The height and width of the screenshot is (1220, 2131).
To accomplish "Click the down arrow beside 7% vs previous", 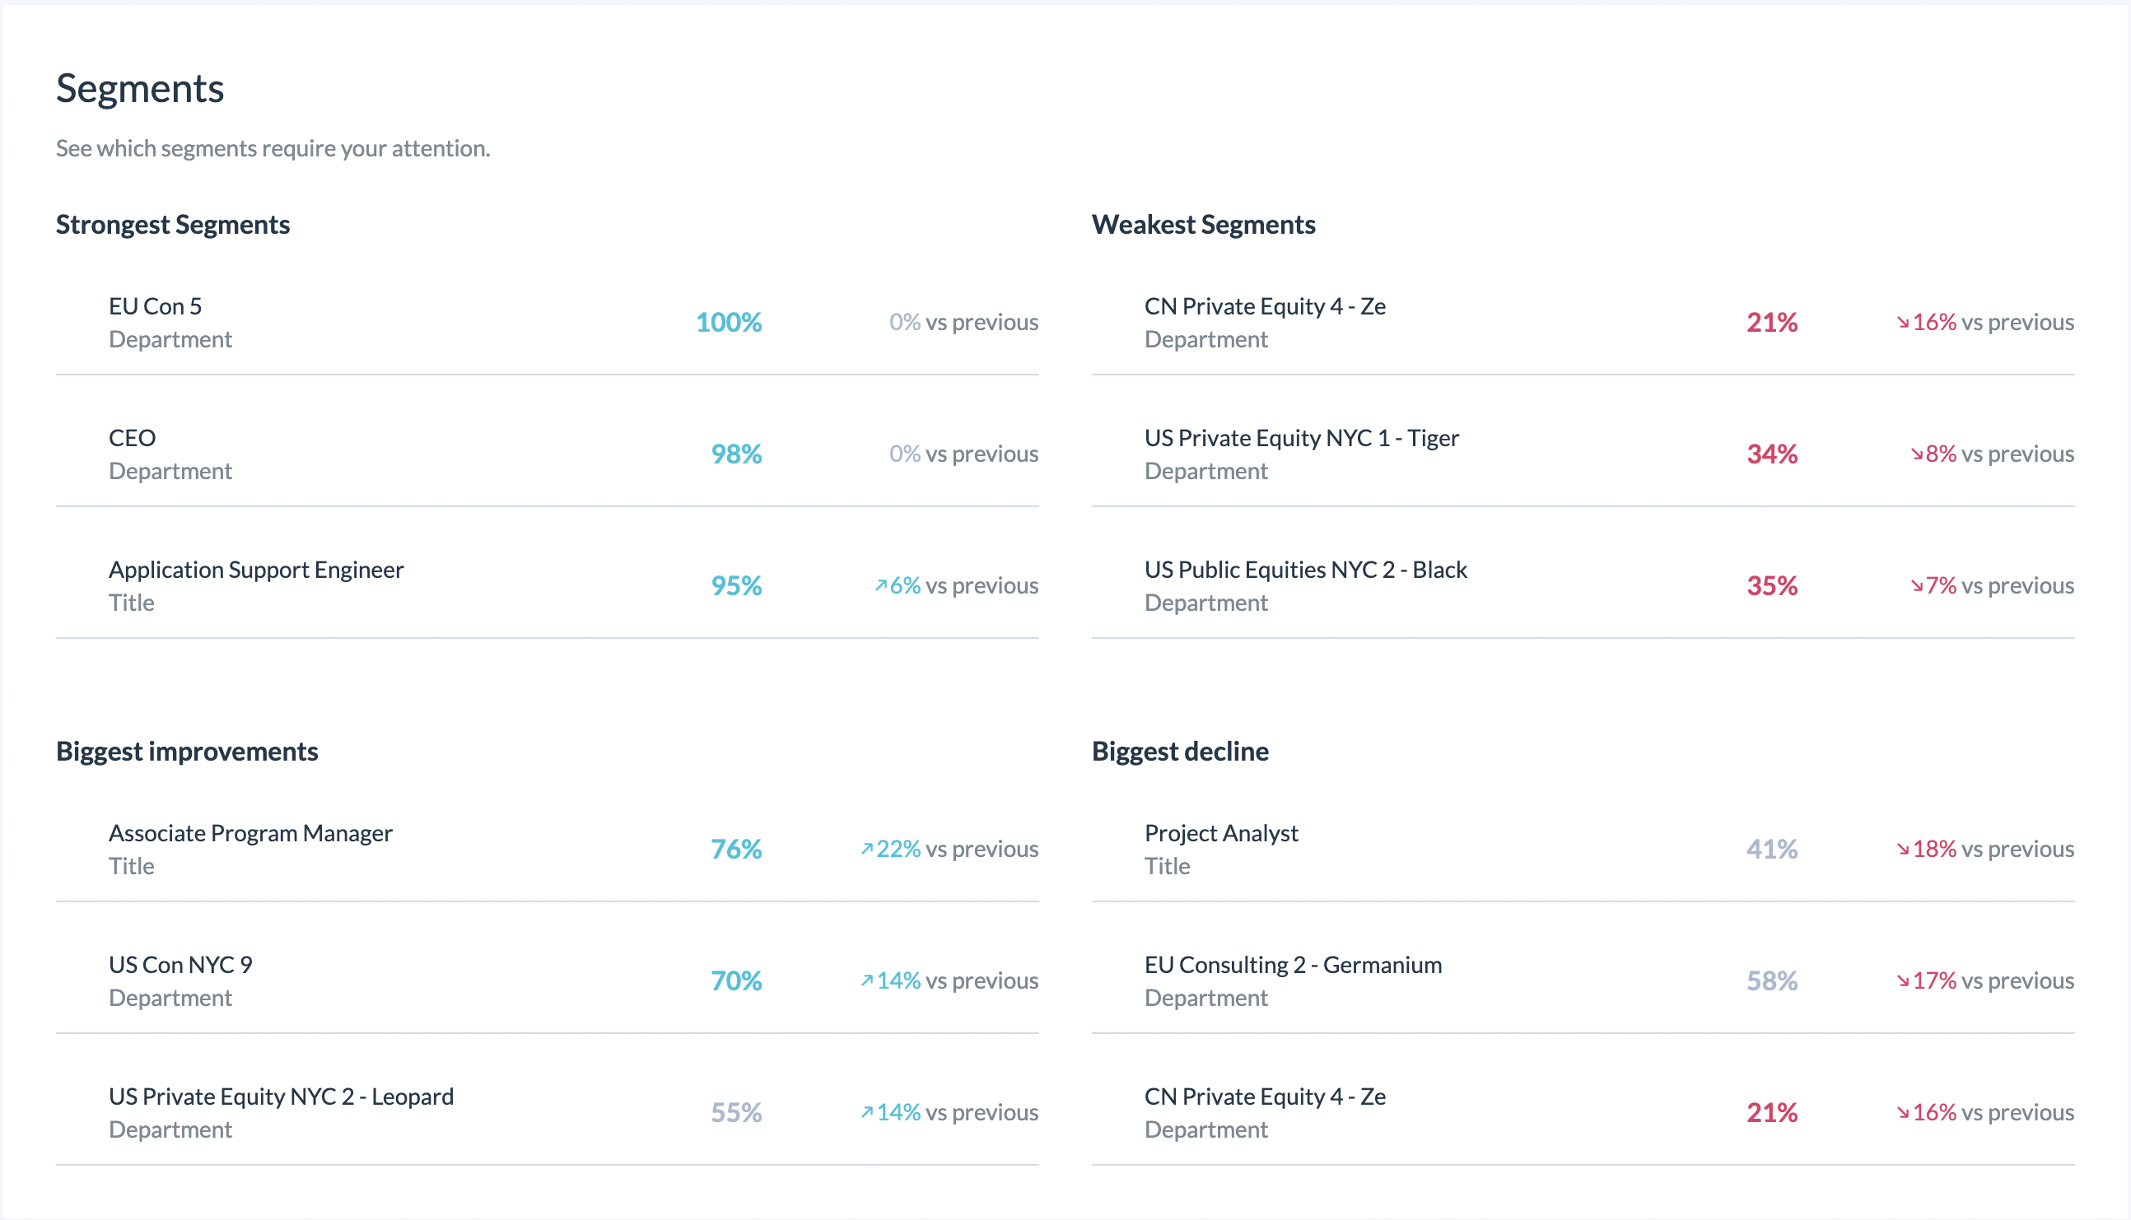I will coord(1916,585).
